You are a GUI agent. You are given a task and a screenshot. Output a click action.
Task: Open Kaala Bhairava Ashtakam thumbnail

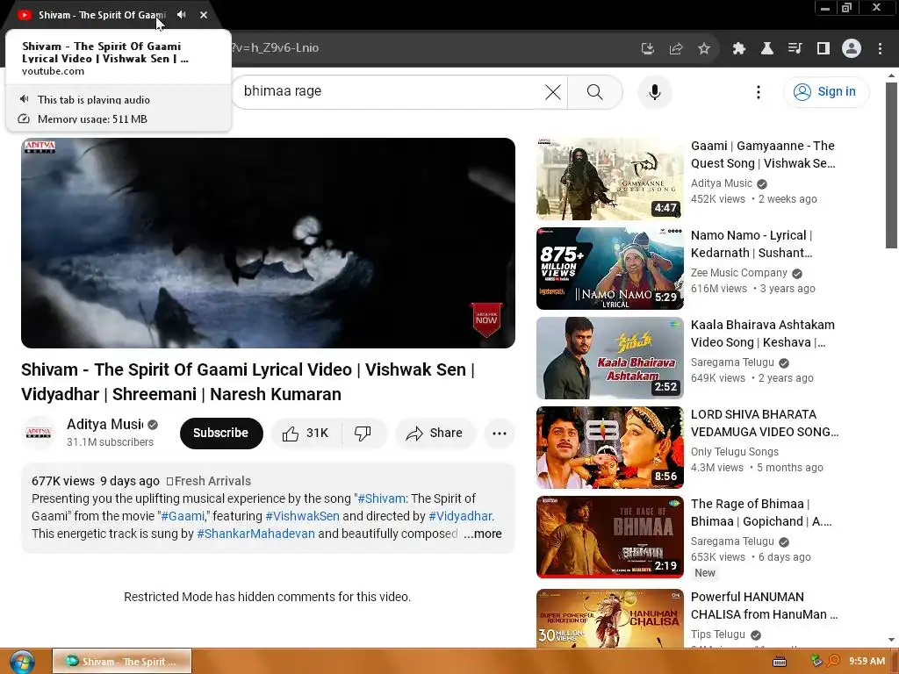coord(610,358)
